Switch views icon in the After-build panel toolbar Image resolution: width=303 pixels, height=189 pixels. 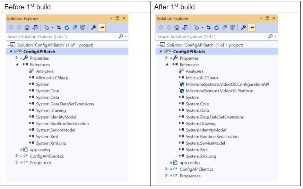coord(185,28)
